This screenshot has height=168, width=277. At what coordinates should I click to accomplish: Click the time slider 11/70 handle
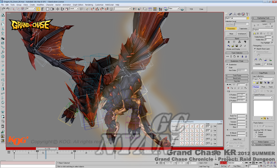47,148
